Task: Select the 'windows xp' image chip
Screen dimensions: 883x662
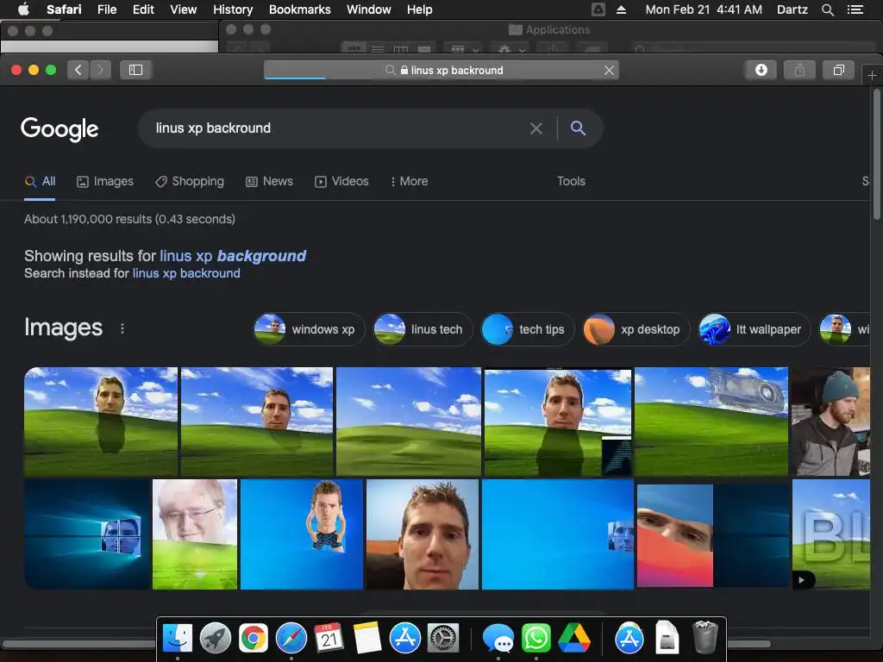Action: tap(309, 329)
